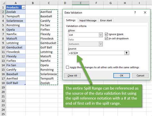Image resolution: width=152 pixels, height=116 pixels.
Task: Open the Error Alert tab
Action: tap(106, 20)
